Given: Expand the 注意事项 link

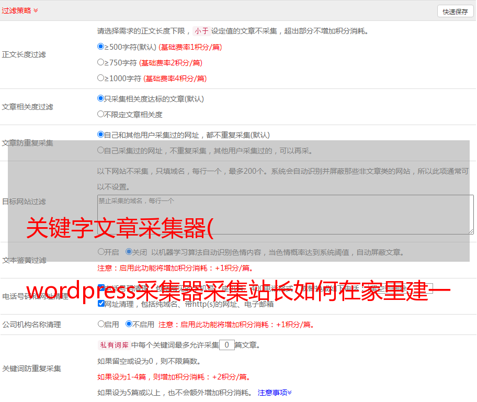Looking at the screenshot, I should 275,393.
